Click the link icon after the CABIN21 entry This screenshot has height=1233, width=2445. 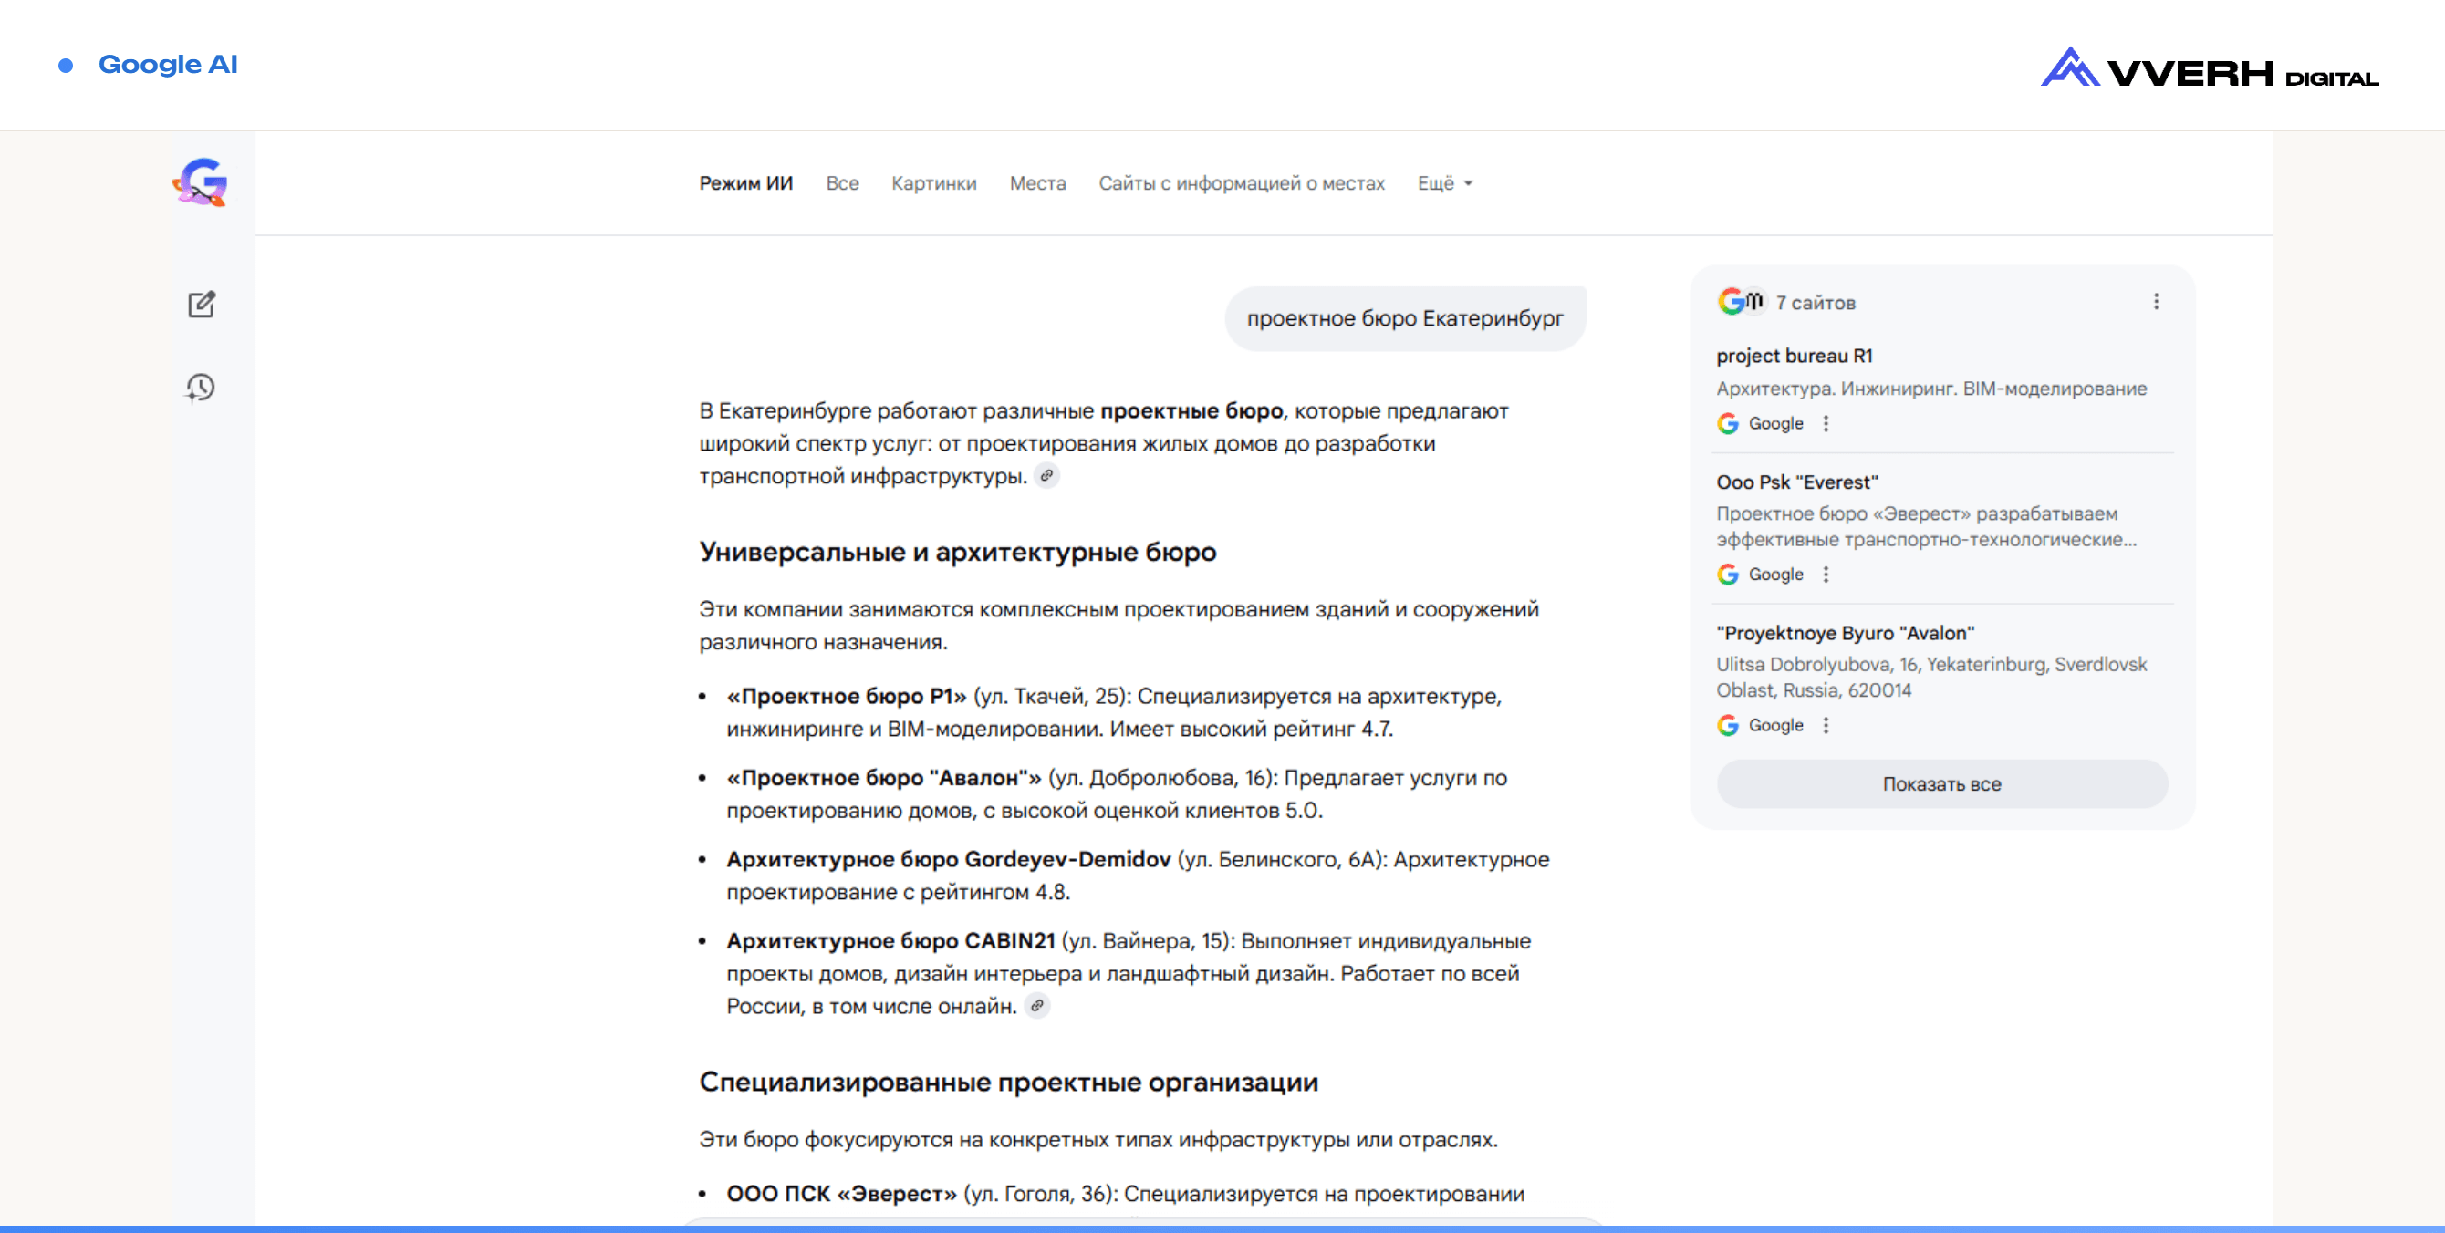point(1037,1006)
